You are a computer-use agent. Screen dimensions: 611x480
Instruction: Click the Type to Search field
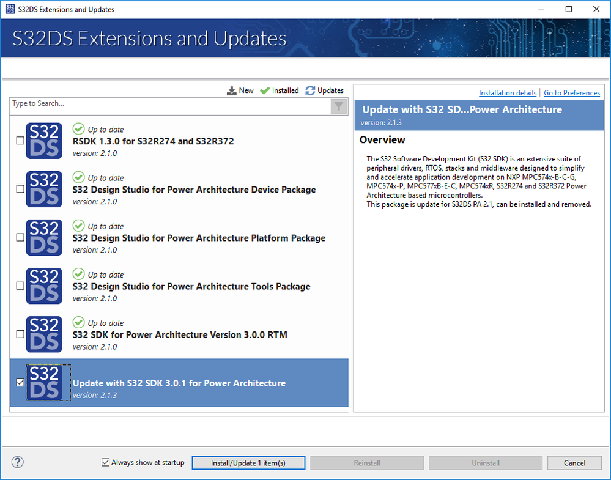click(x=170, y=106)
